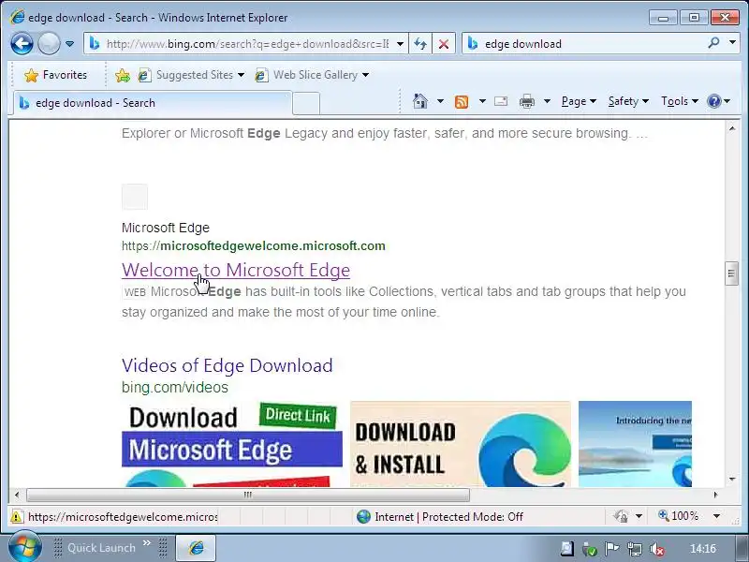Open the Page menu
749x562 pixels.
579,101
